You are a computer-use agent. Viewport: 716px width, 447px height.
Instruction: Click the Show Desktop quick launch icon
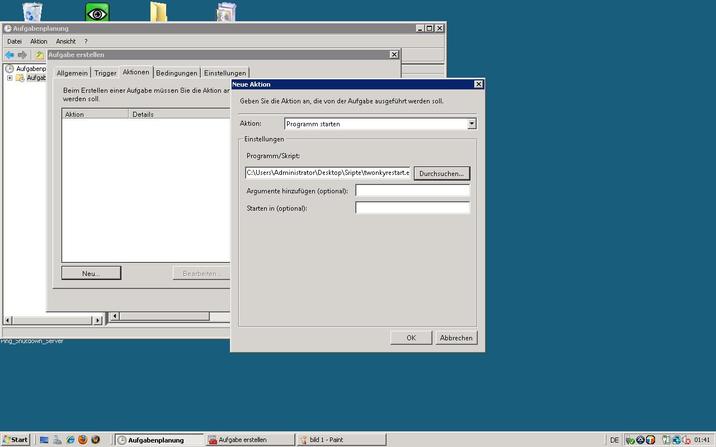tap(44, 440)
